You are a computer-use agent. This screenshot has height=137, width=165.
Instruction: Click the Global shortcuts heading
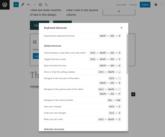point(53,46)
